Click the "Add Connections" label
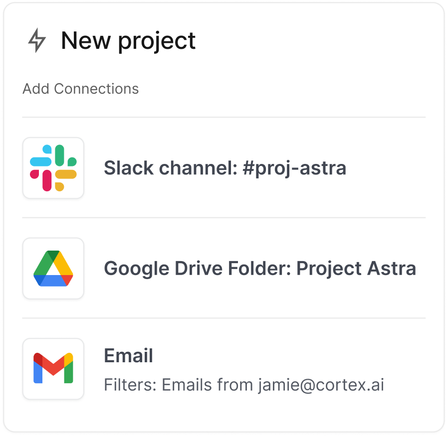 81,89
